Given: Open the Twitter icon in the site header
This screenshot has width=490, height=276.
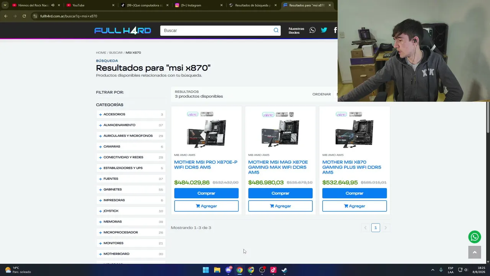Looking at the screenshot, I should pos(324,30).
